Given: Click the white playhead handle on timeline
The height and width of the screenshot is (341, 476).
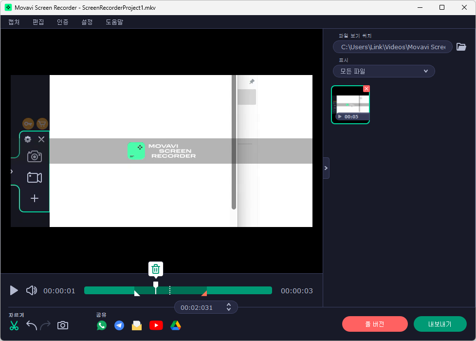Looking at the screenshot, I should pos(156,285).
